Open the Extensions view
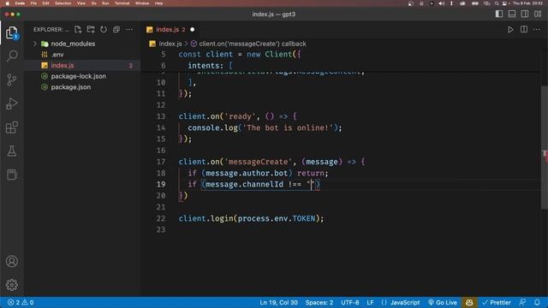The image size is (548, 308). (x=12, y=127)
